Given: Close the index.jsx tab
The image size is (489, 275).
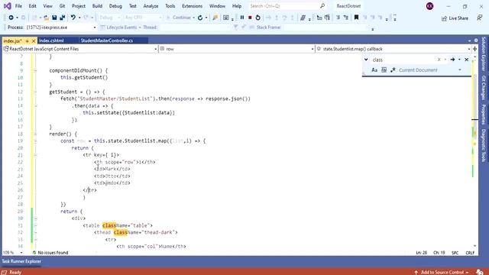Looking at the screenshot, I should (x=34, y=40).
